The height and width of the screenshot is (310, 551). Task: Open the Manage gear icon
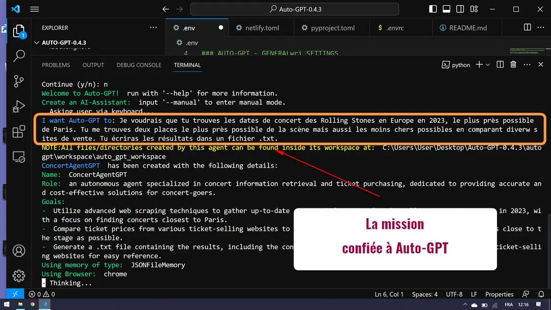[x=19, y=276]
